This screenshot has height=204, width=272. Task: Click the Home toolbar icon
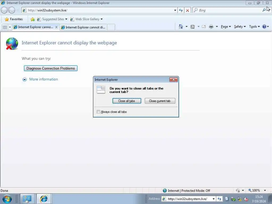[181, 27]
